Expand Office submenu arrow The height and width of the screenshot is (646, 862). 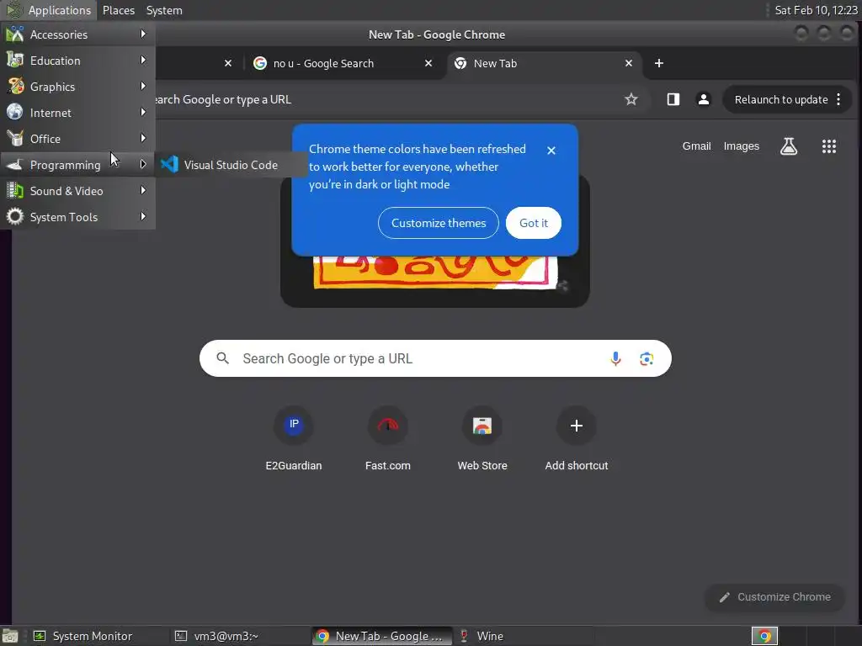click(143, 139)
